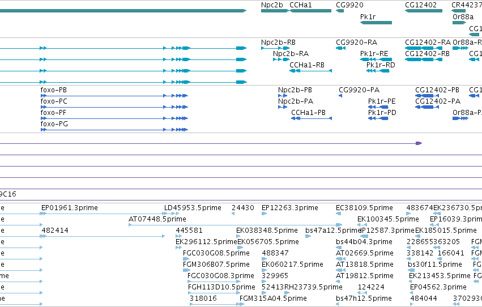The height and width of the screenshot is (307, 482).
Task: Click the EK100345.5prime EST label
Action: 388,219
